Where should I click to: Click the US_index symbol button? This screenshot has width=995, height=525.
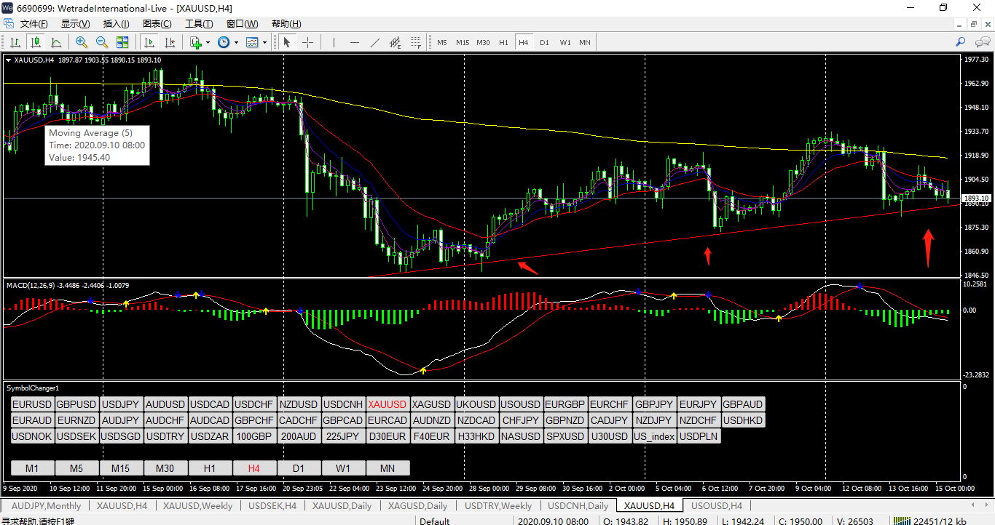[654, 436]
